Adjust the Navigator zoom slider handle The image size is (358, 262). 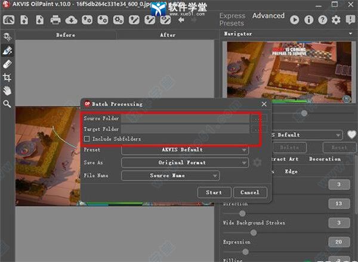point(304,113)
